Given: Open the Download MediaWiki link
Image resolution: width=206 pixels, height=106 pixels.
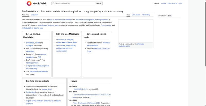Looking at the screenshot, I should 30,43.
